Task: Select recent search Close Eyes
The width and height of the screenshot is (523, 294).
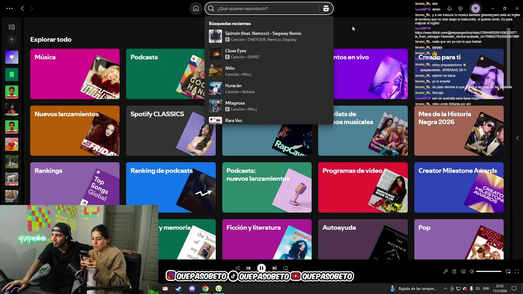Action: [x=269, y=53]
